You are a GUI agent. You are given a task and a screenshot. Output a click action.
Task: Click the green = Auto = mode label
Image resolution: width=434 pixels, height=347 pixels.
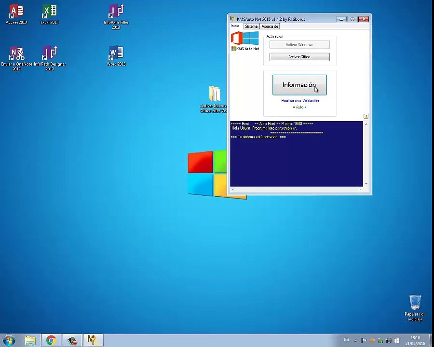click(300, 107)
